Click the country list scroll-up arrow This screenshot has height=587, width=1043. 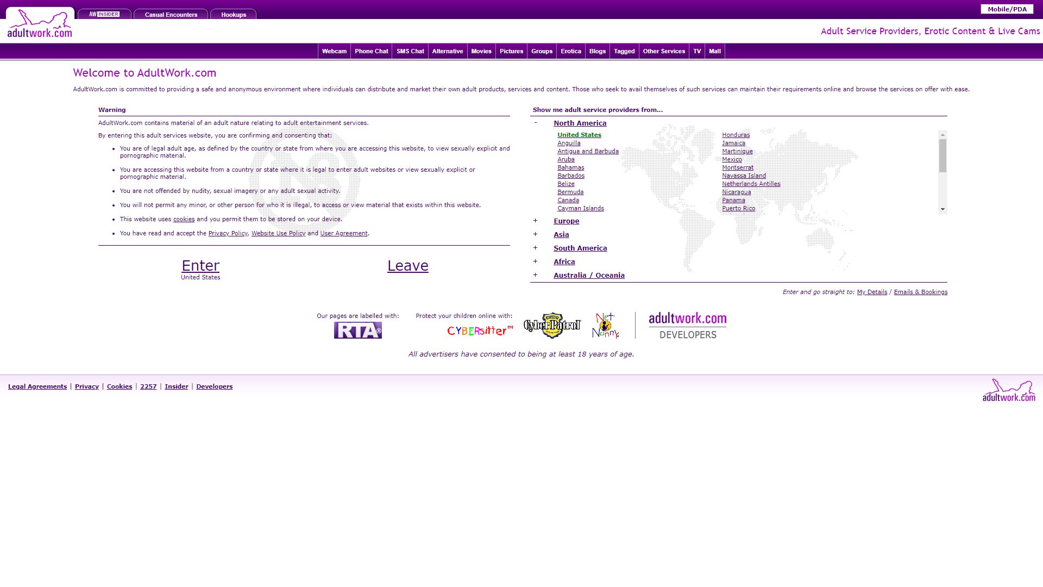(943, 134)
